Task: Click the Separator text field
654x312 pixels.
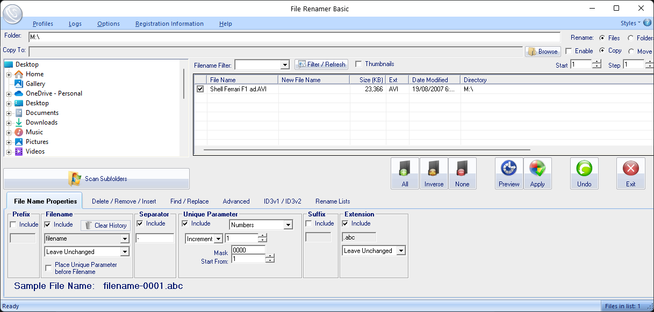Action: 155,238
